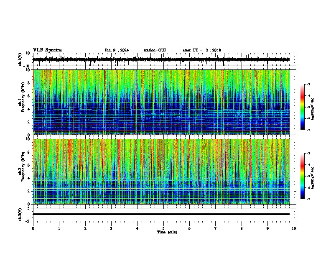This screenshot has height=256, width=331.
Task: Click the ch.1(V) waveform axis label
Action: pyautogui.click(x=20, y=59)
